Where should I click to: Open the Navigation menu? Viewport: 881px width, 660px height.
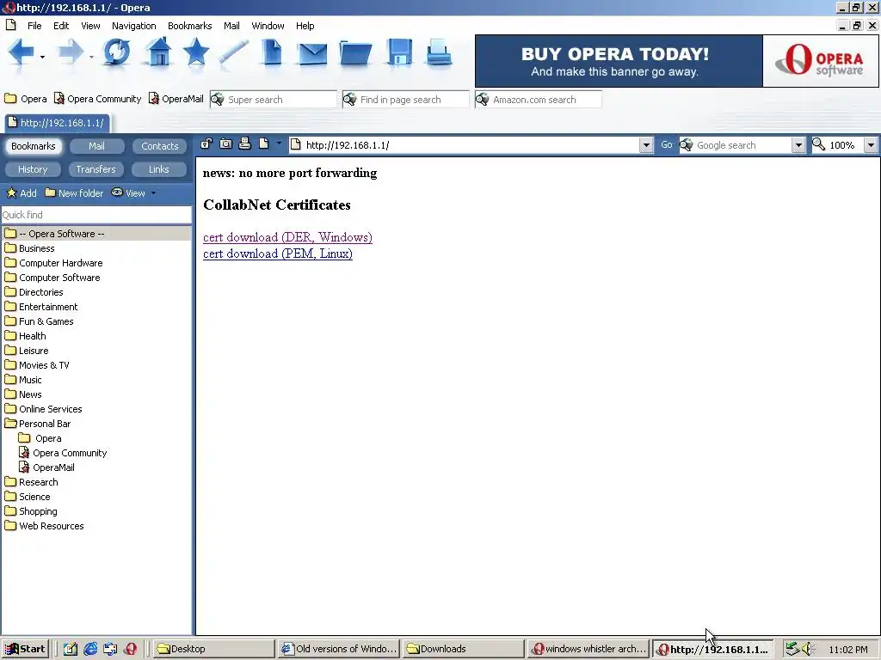click(x=133, y=26)
